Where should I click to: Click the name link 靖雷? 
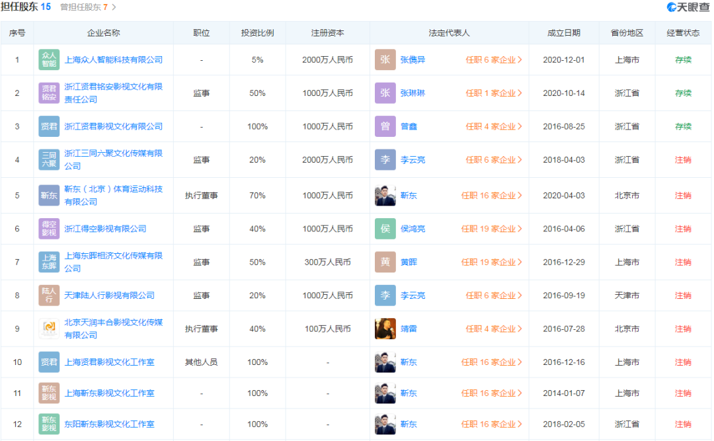[x=409, y=329]
